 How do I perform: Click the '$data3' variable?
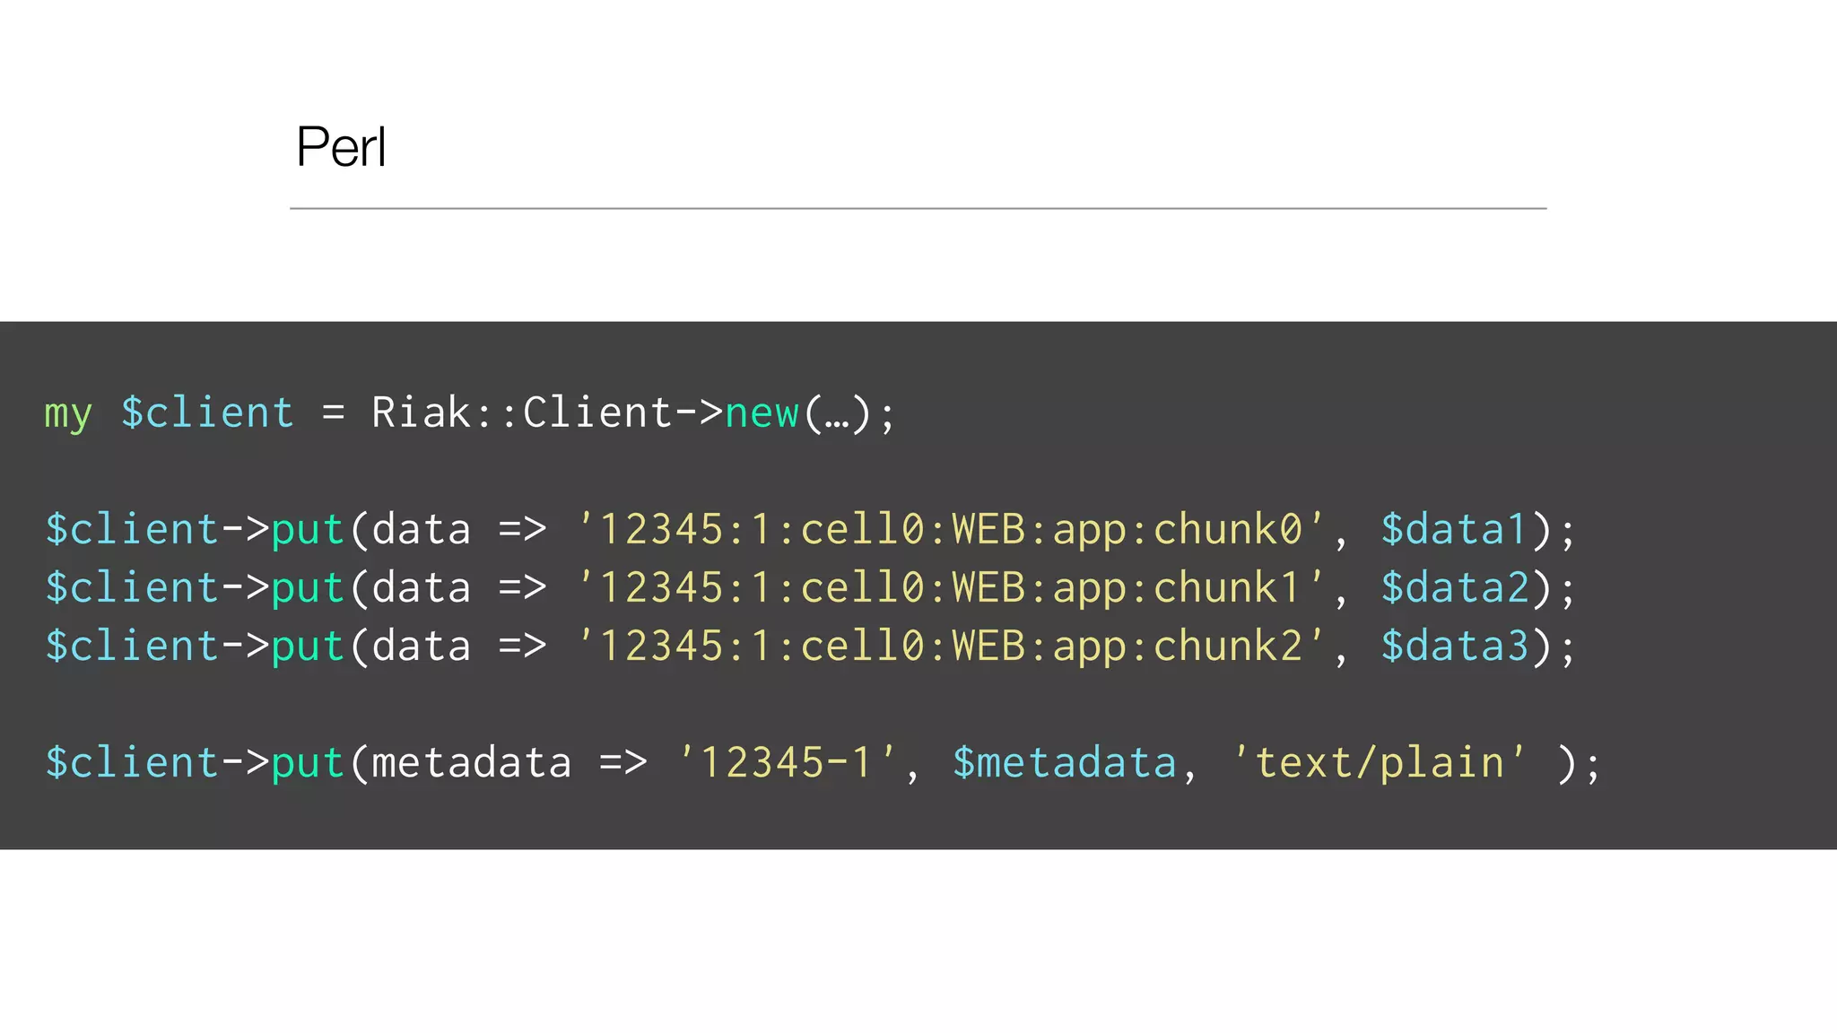(x=1454, y=646)
